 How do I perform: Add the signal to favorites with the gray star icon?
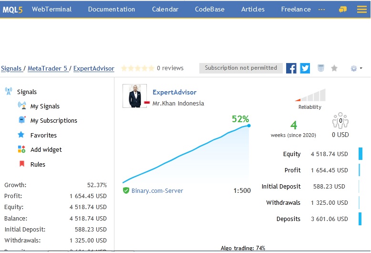click(334, 68)
